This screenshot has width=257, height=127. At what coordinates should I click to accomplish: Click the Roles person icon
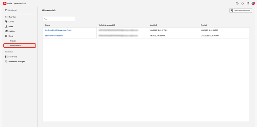(6, 26)
